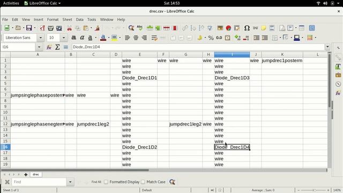Align cell text right
This screenshot has width=343, height=193.
pyautogui.click(x=144, y=38)
